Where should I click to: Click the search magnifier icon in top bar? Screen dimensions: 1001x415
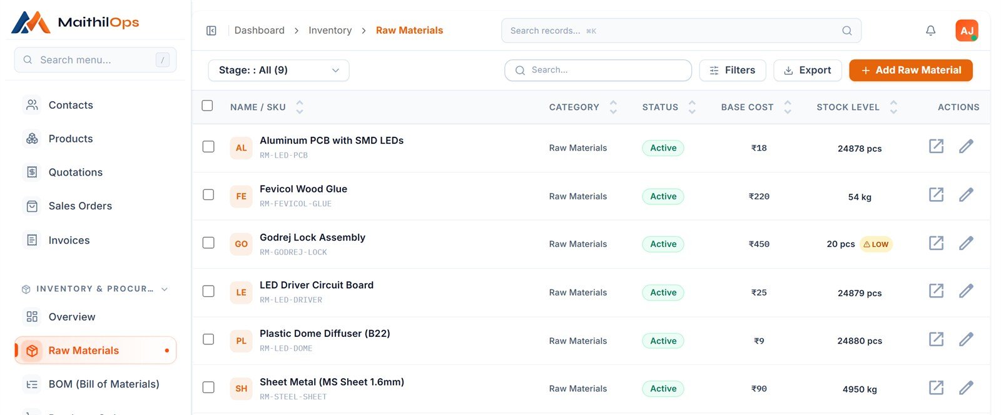(x=846, y=31)
